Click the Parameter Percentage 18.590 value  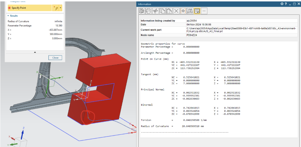(x=59, y=26)
